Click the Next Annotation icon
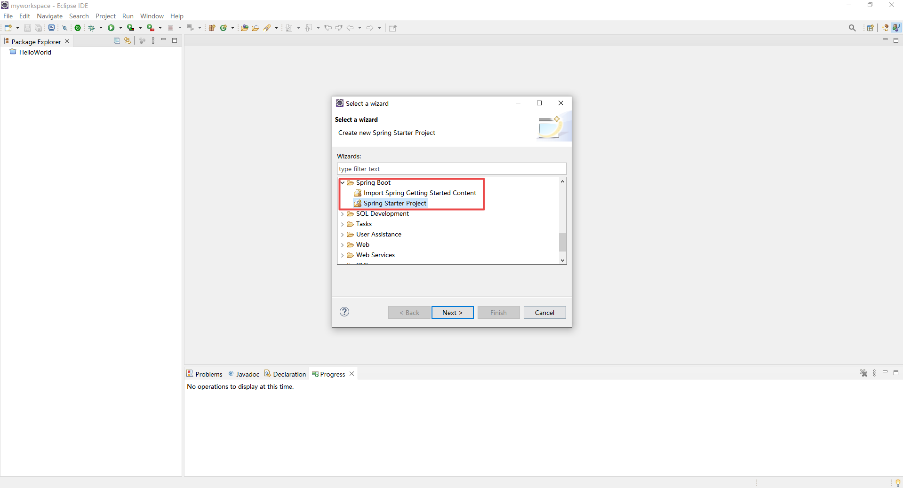The height and width of the screenshot is (488, 903). click(289, 28)
